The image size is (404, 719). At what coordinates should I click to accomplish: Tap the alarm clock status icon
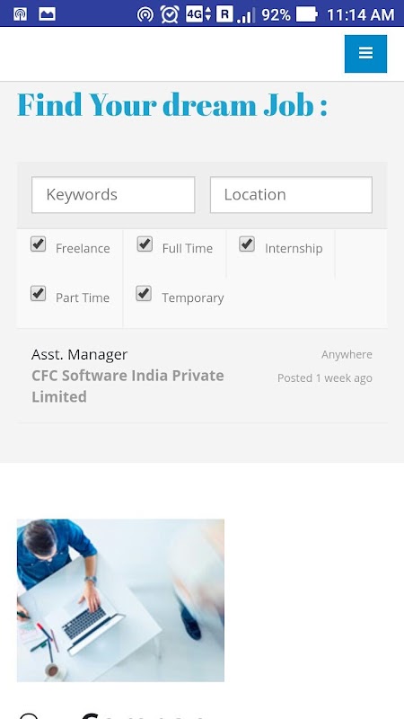[x=170, y=14]
